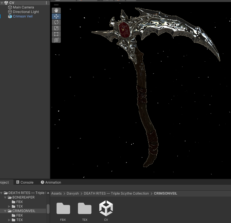Select BONEREAPER folder in project tree
Image resolution: width=231 pixels, height=223 pixels.
click(23, 197)
